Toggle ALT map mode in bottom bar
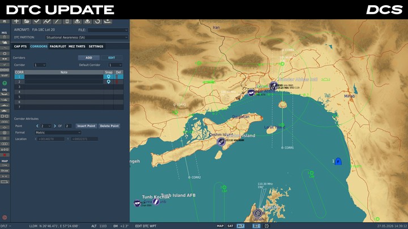408x229 pixels. click(x=241, y=226)
